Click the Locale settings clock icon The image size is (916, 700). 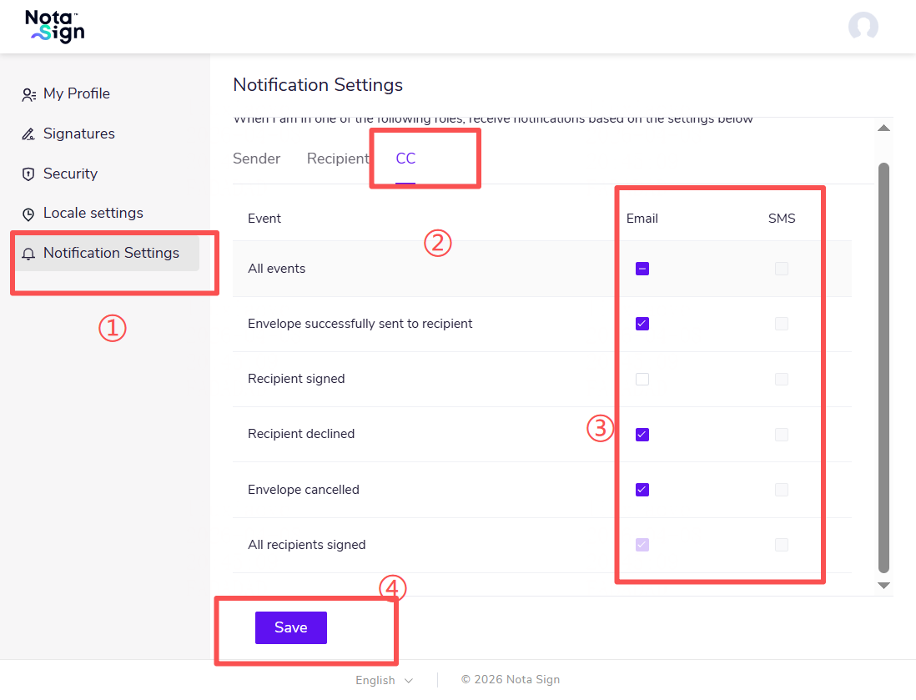pyautogui.click(x=28, y=214)
